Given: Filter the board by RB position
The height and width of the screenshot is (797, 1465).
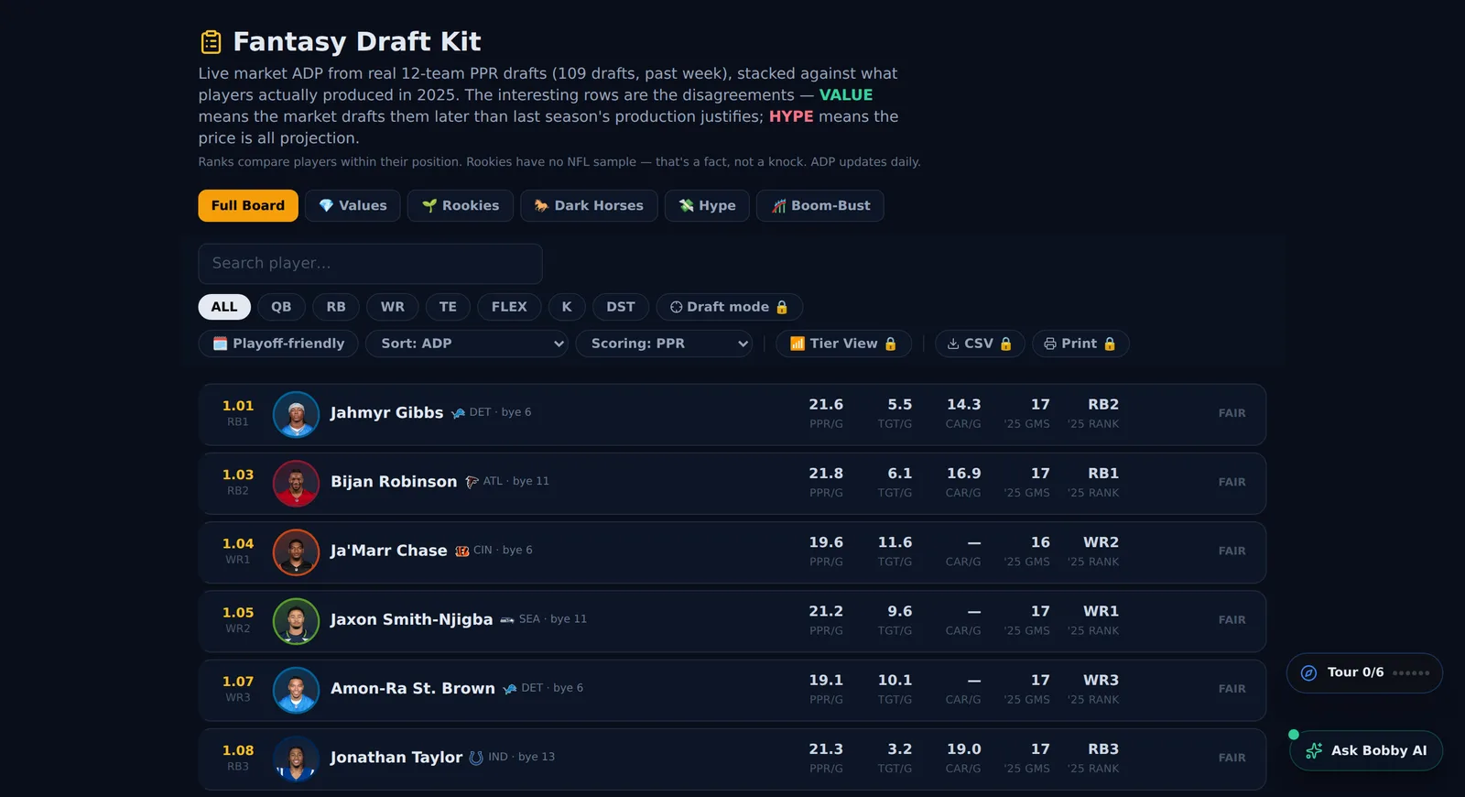Looking at the screenshot, I should 336,307.
